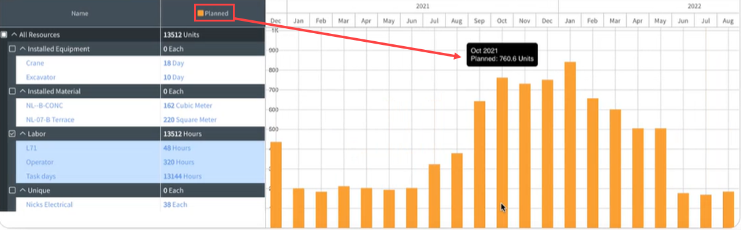Click the Mar 2021 month header
This screenshot has width=741, height=230.
pos(343,21)
